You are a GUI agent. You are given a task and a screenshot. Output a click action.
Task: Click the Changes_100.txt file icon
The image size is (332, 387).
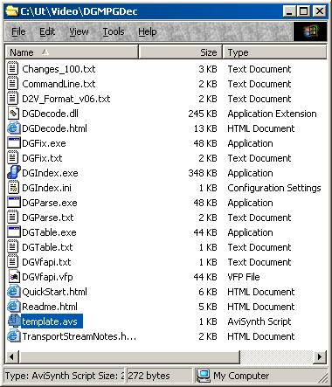13,69
